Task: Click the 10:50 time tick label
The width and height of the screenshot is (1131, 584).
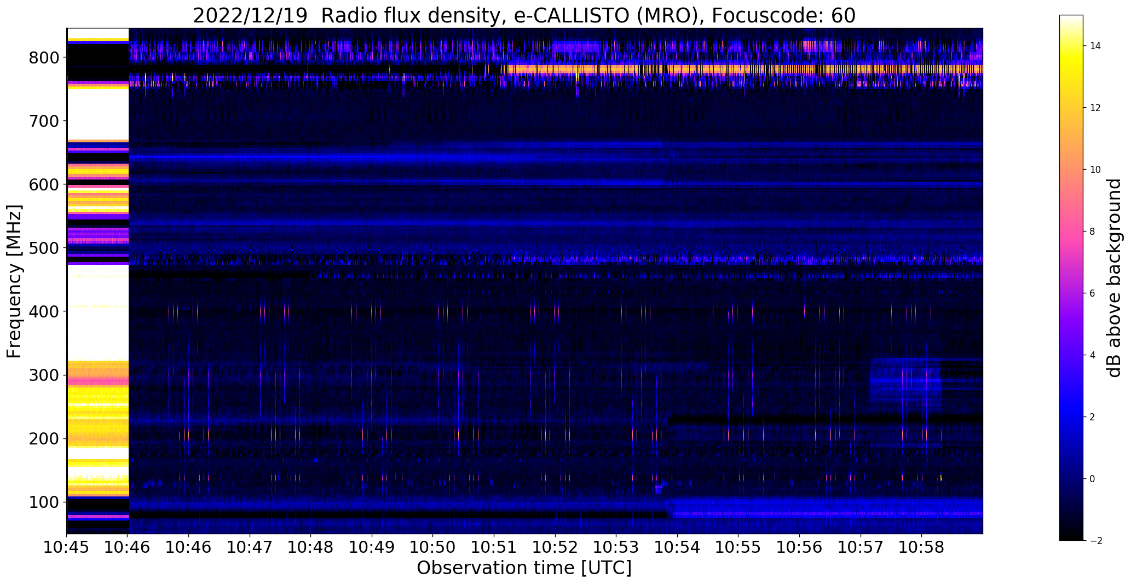Action: (433, 547)
